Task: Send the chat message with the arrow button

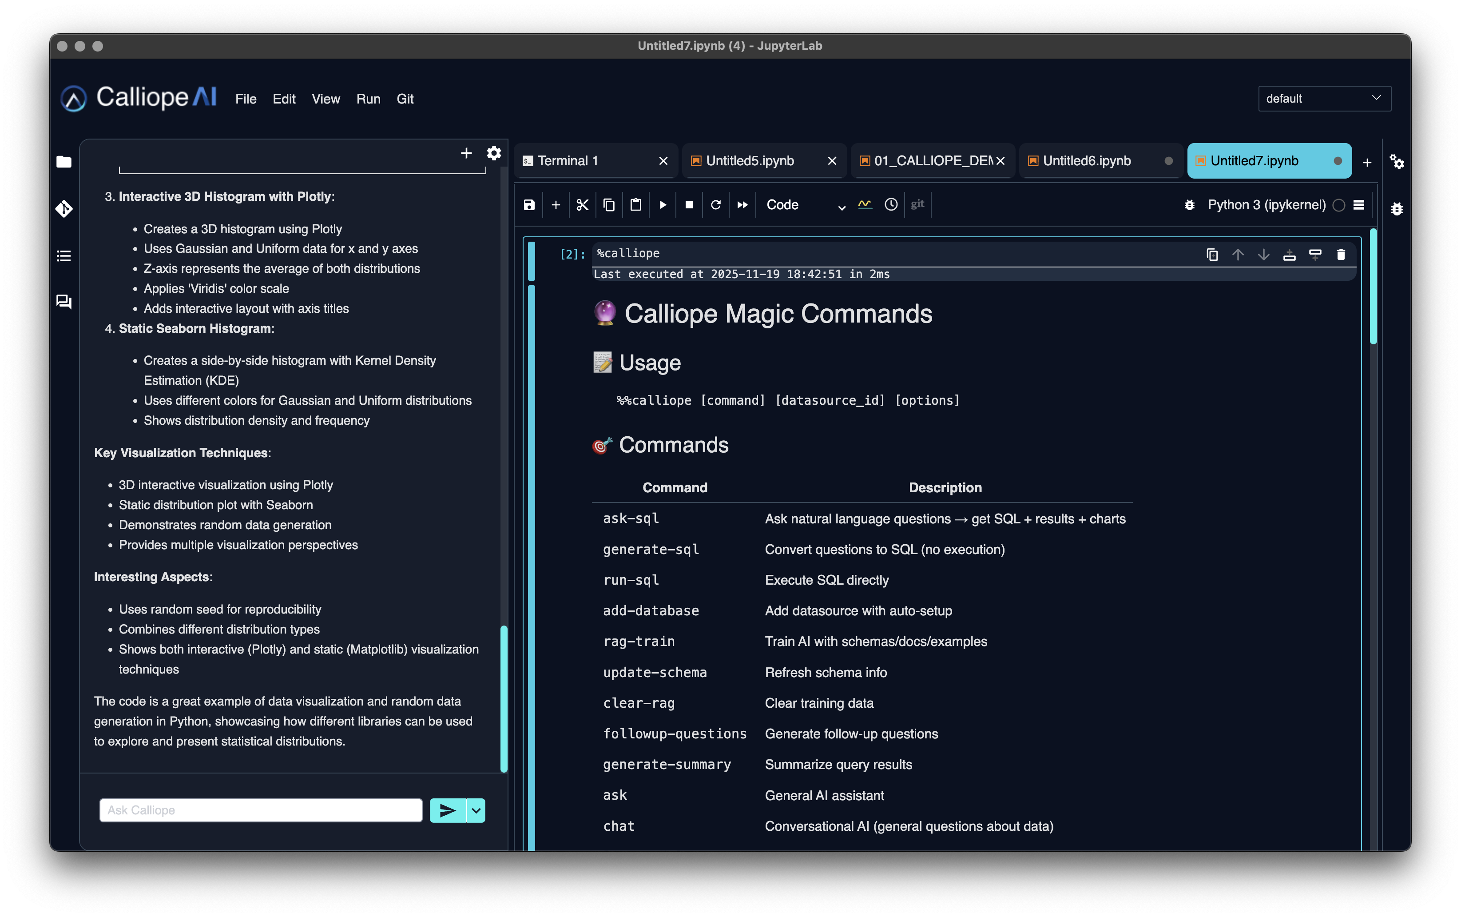Action: pyautogui.click(x=448, y=809)
